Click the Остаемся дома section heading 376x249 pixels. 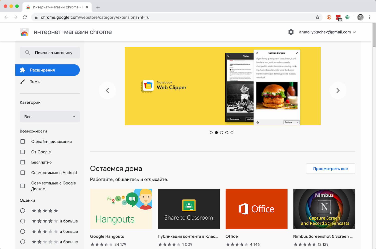[116, 169]
